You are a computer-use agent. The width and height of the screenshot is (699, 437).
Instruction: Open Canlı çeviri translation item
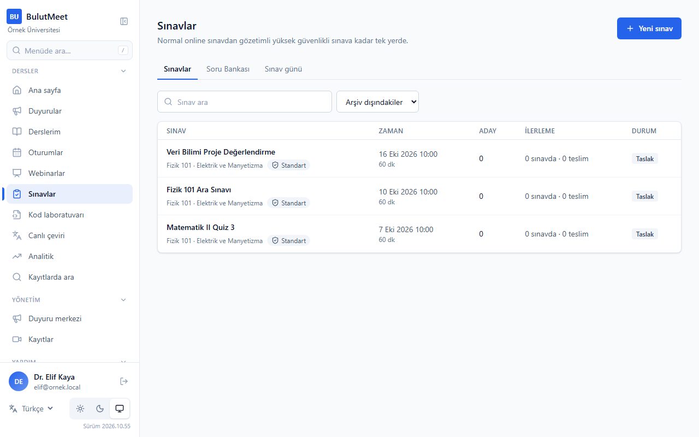[x=69, y=235]
